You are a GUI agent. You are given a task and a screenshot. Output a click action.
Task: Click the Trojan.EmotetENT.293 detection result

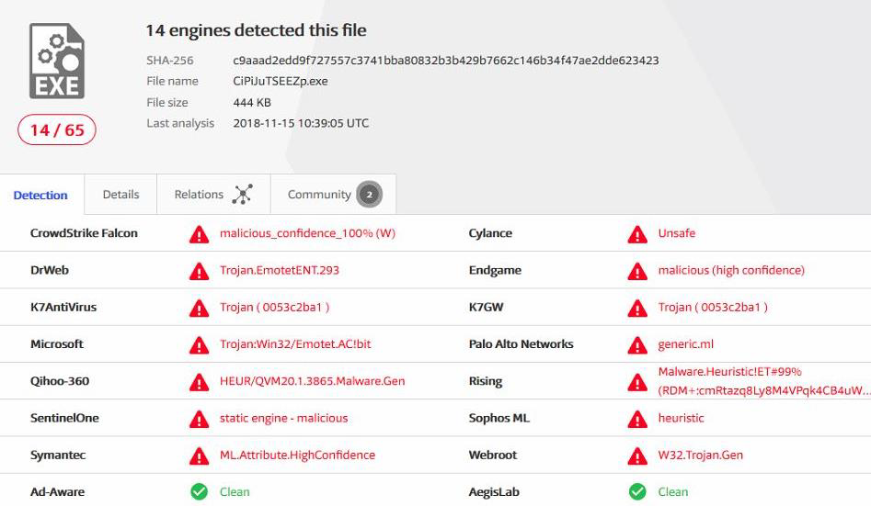click(280, 270)
